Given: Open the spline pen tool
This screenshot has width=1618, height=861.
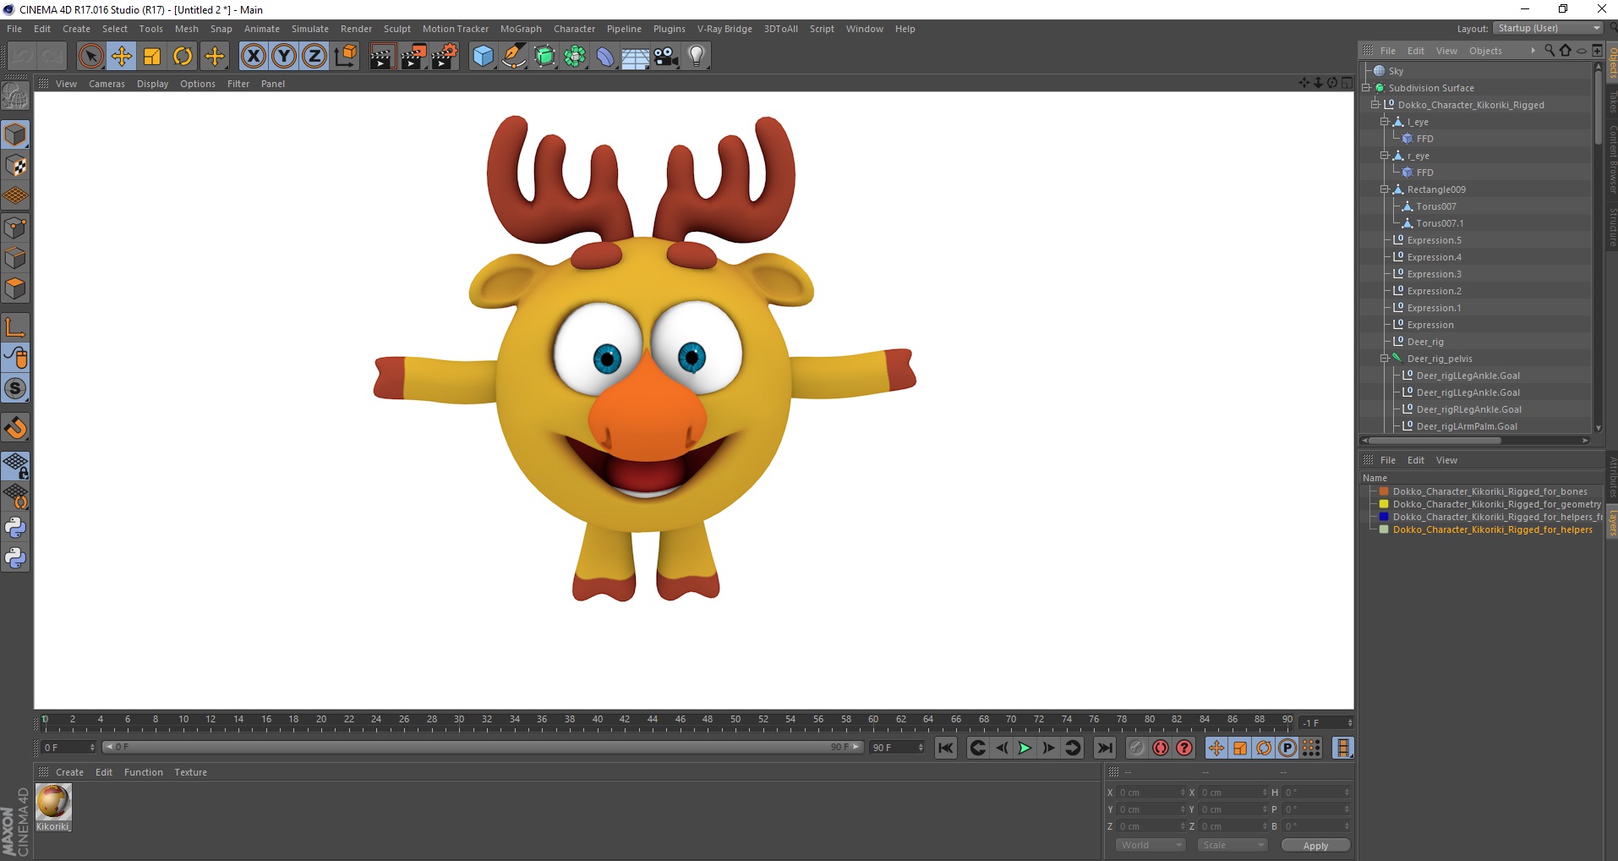Looking at the screenshot, I should pyautogui.click(x=514, y=57).
